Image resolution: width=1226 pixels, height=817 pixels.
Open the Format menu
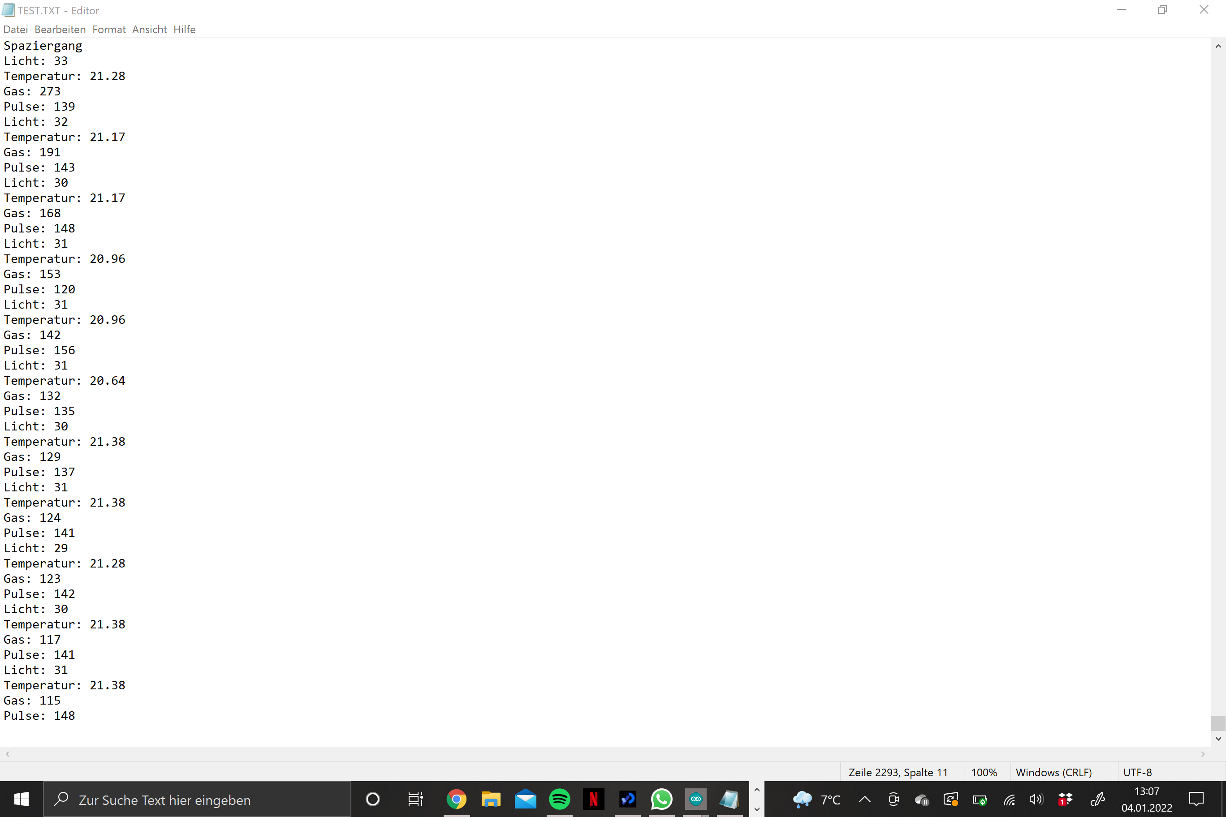point(109,30)
